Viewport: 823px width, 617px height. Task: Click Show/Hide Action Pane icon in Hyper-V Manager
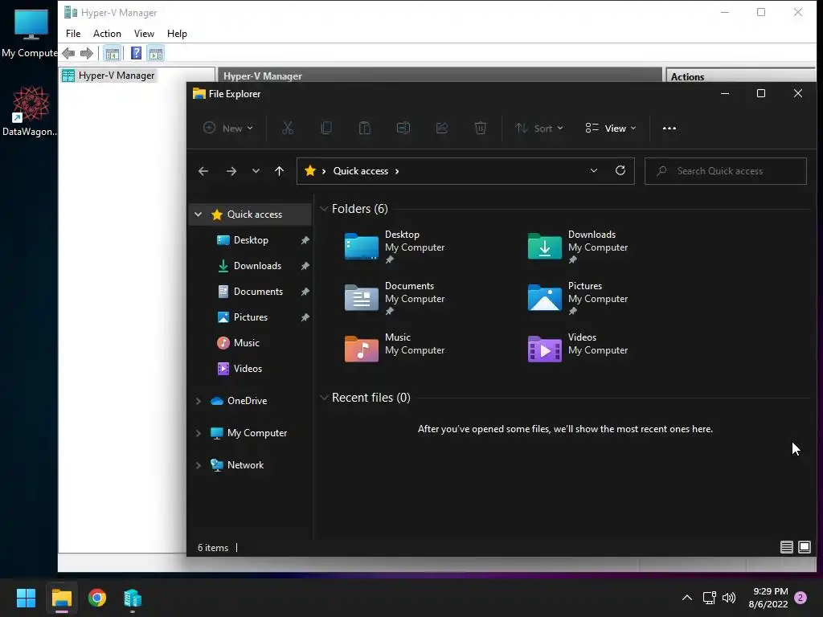point(156,53)
